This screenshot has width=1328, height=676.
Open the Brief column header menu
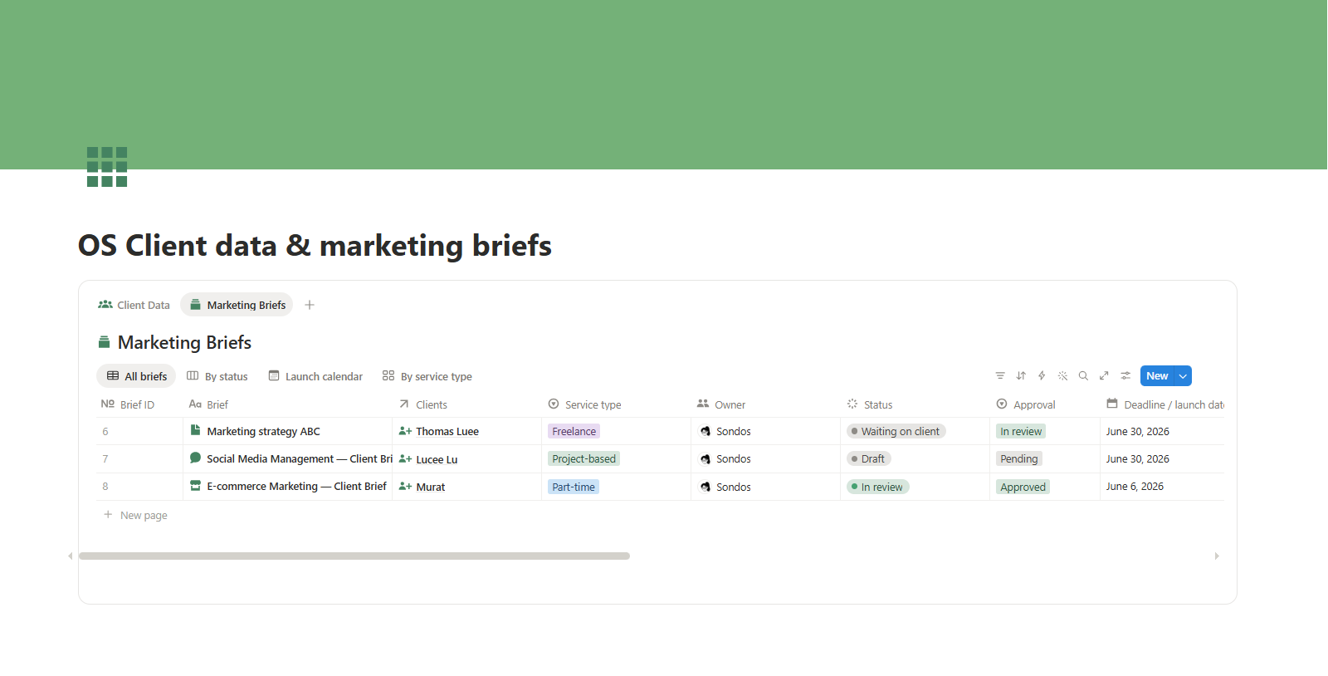tap(208, 404)
